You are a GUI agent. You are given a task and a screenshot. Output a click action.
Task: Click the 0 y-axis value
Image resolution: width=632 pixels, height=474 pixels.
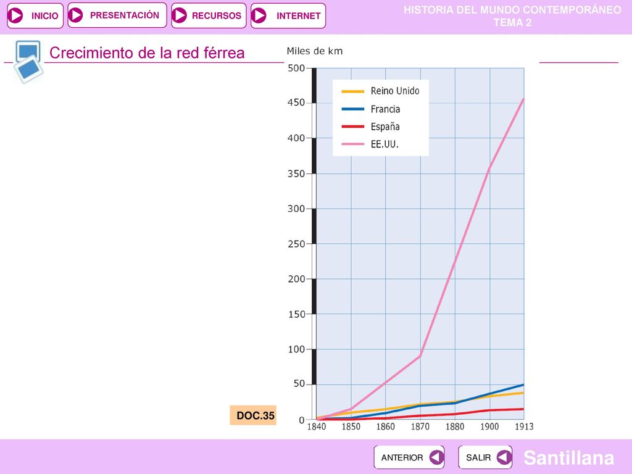pyautogui.click(x=302, y=420)
